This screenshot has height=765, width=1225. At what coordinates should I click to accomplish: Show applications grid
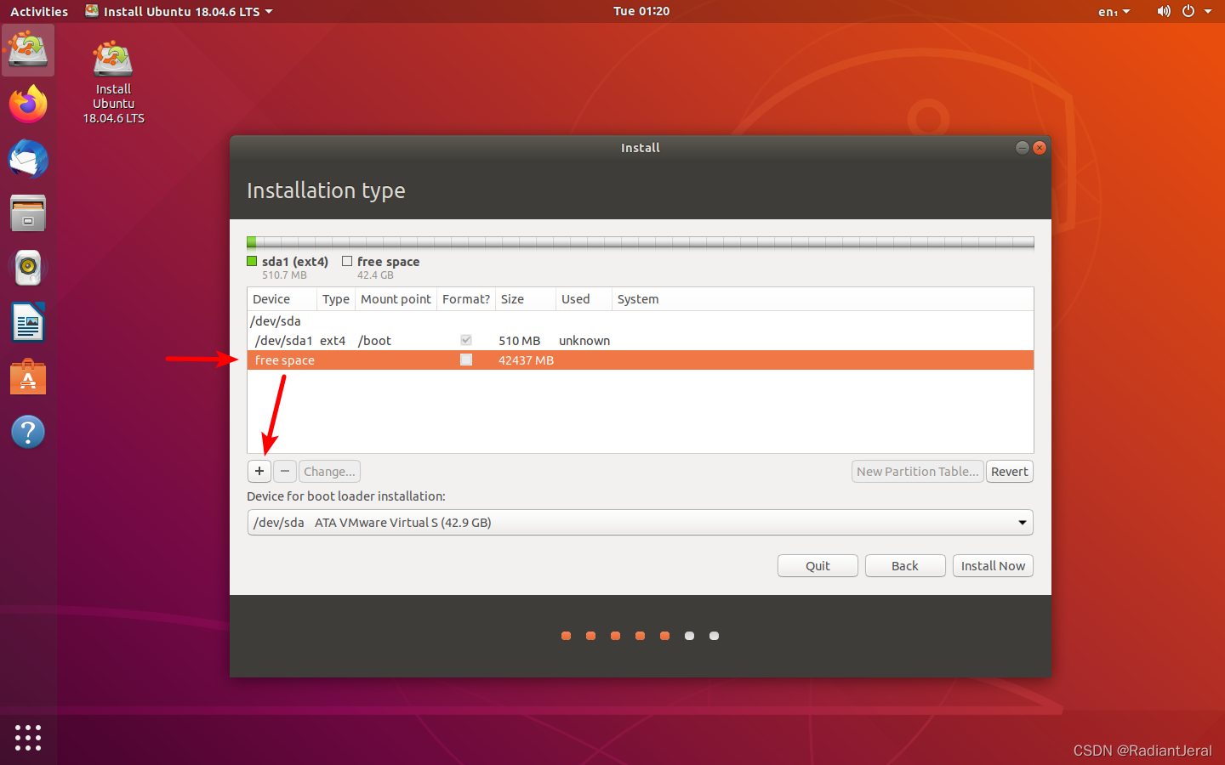tap(28, 737)
